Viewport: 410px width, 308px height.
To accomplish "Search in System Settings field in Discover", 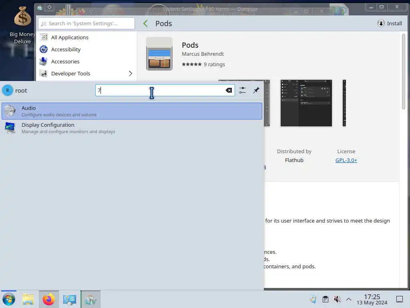I will pyautogui.click(x=86, y=24).
